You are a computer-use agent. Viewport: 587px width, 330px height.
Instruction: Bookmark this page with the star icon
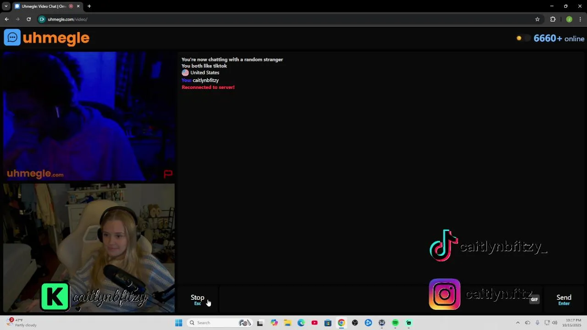(537, 19)
